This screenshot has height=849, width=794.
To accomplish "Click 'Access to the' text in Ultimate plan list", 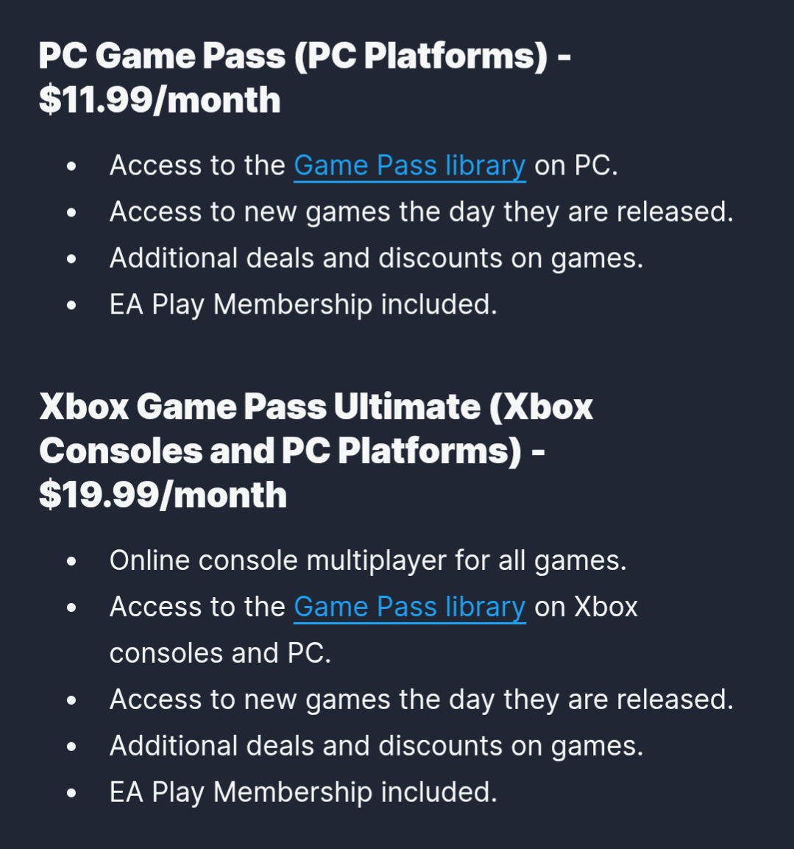I will pyautogui.click(x=197, y=607).
